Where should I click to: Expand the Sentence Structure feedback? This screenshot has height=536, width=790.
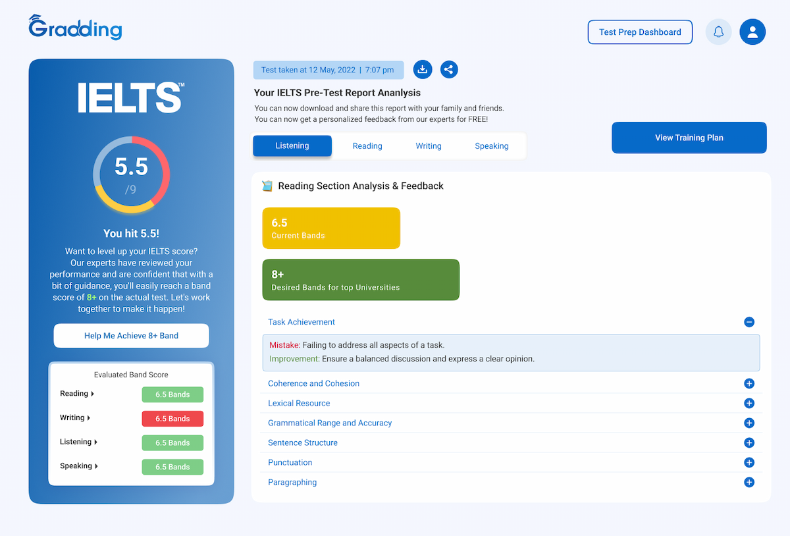tap(749, 442)
